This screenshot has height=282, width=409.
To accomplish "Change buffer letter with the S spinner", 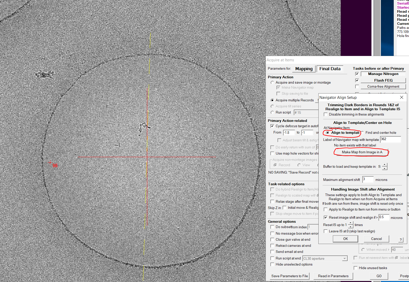I will click(385, 166).
